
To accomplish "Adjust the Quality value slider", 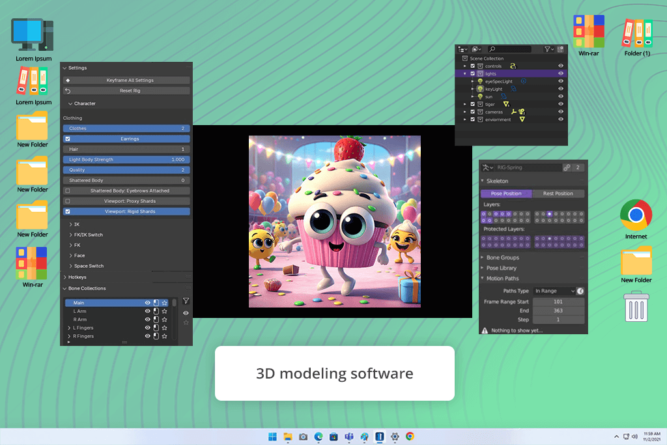I will click(126, 170).
